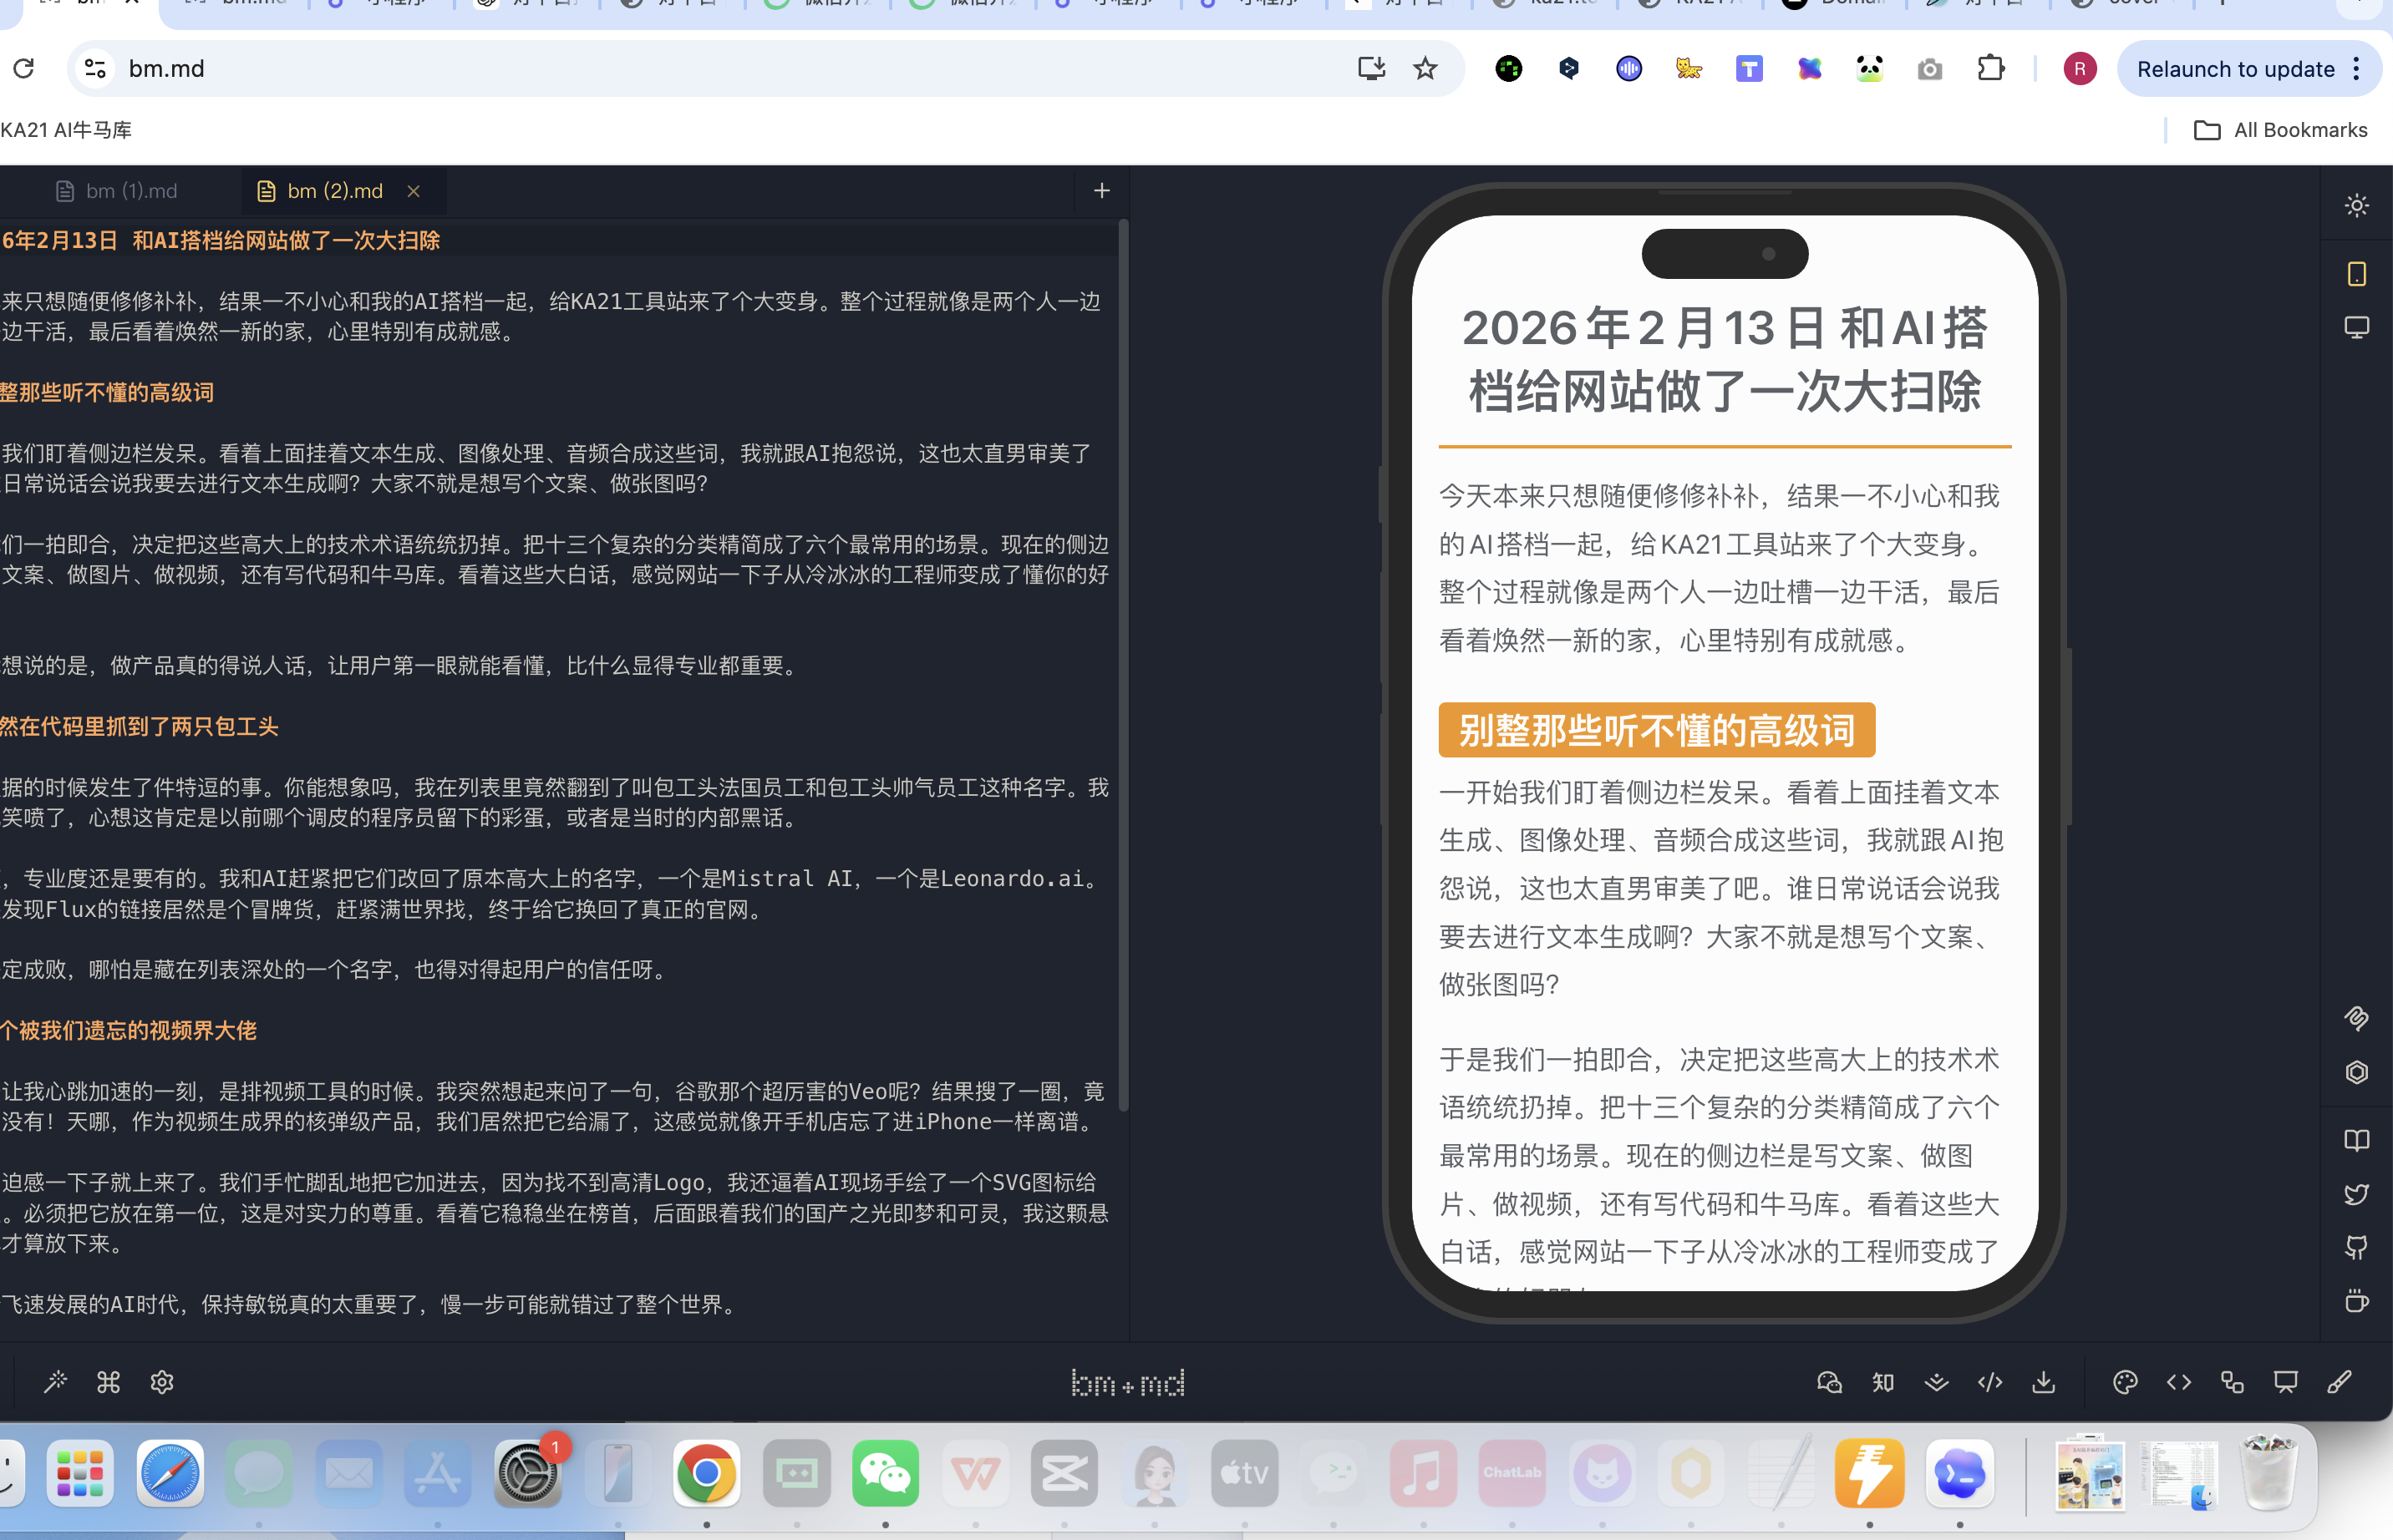This screenshot has width=2393, height=1540.
Task: Open Chrome three-dot menu beside Relaunch
Action: [2357, 69]
